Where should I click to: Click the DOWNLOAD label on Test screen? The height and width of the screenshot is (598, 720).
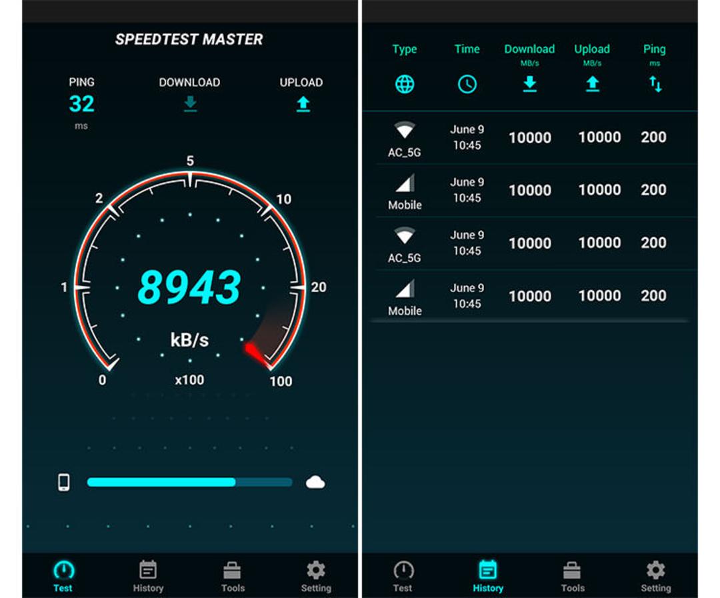tap(189, 82)
